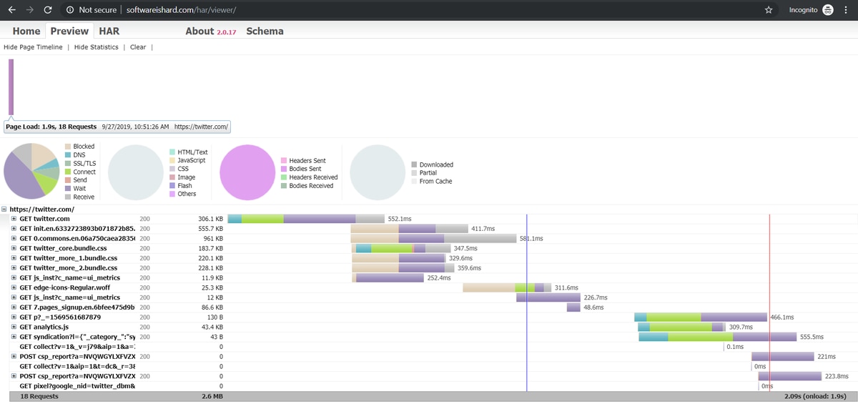Click the JavaScript legend color swatch
The image size is (858, 404).
(x=172, y=160)
